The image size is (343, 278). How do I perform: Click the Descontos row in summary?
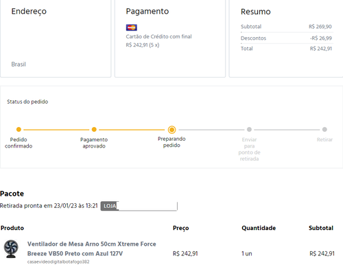(x=286, y=38)
